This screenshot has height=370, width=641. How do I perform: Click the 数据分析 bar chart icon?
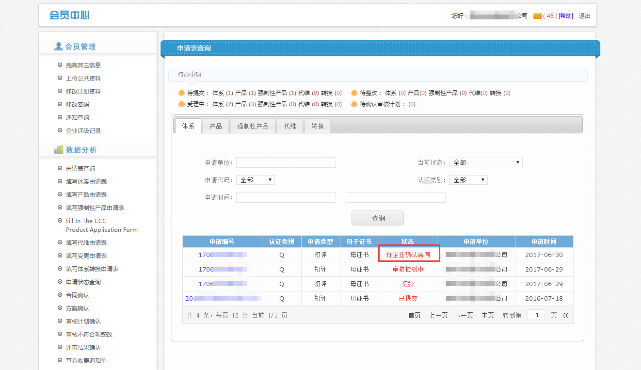[x=59, y=150]
